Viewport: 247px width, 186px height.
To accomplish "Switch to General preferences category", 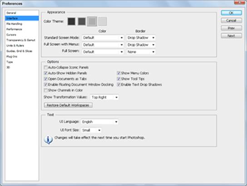I will click(x=22, y=13).
